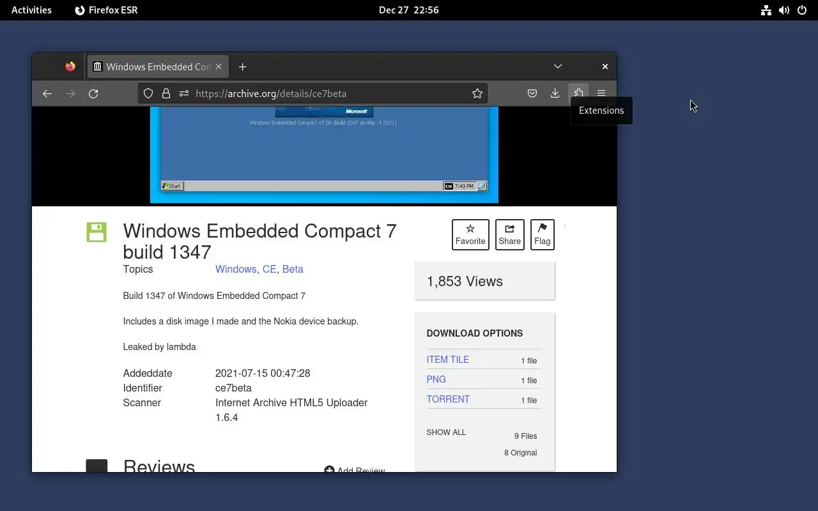Expand the list all tabs dropdown
Image resolution: width=818 pixels, height=511 pixels.
(558, 66)
